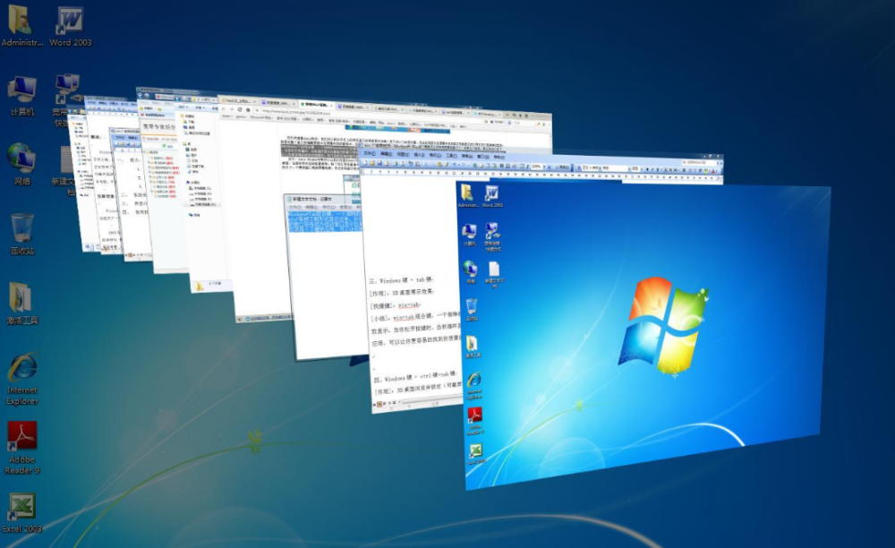Click Internet Explorer icon inside front desktop preview
The image size is (895, 548).
473,385
